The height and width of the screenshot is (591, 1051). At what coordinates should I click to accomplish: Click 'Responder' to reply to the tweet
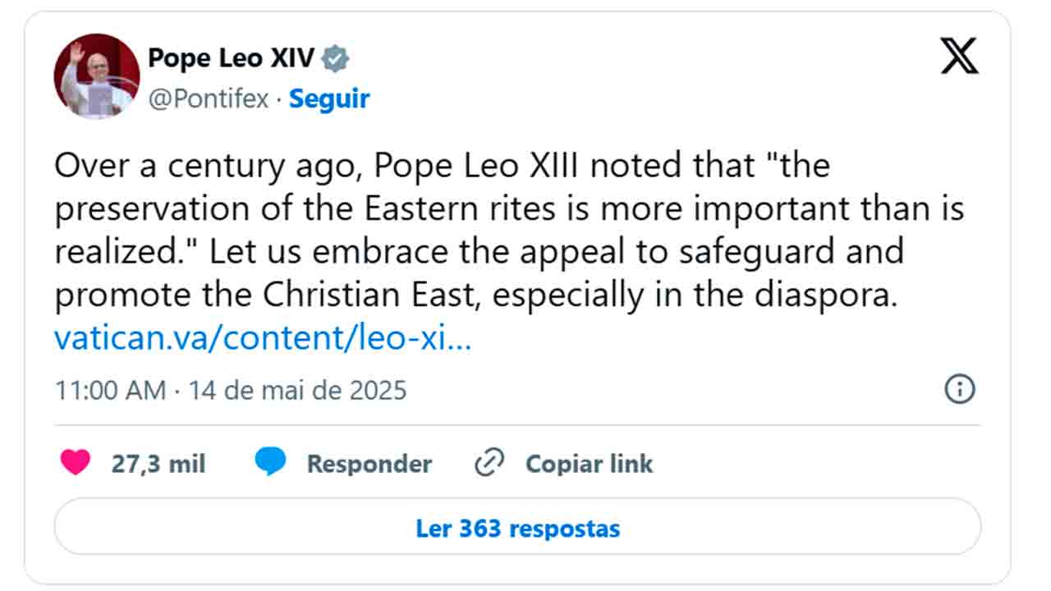click(369, 463)
